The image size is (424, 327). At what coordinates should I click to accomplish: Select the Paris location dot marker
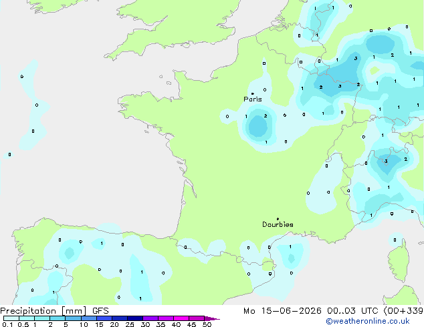point(253,93)
